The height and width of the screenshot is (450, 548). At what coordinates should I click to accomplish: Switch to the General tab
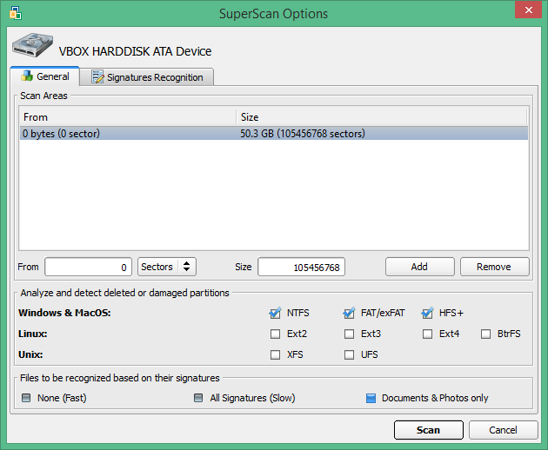tap(44, 76)
